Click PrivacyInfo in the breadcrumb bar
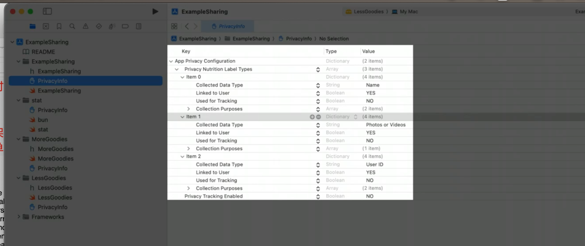 coord(295,39)
